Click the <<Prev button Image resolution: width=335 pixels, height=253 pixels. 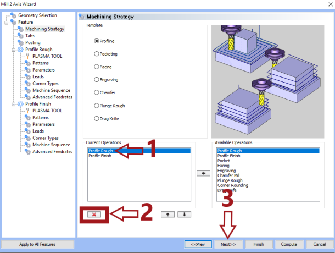point(198,244)
